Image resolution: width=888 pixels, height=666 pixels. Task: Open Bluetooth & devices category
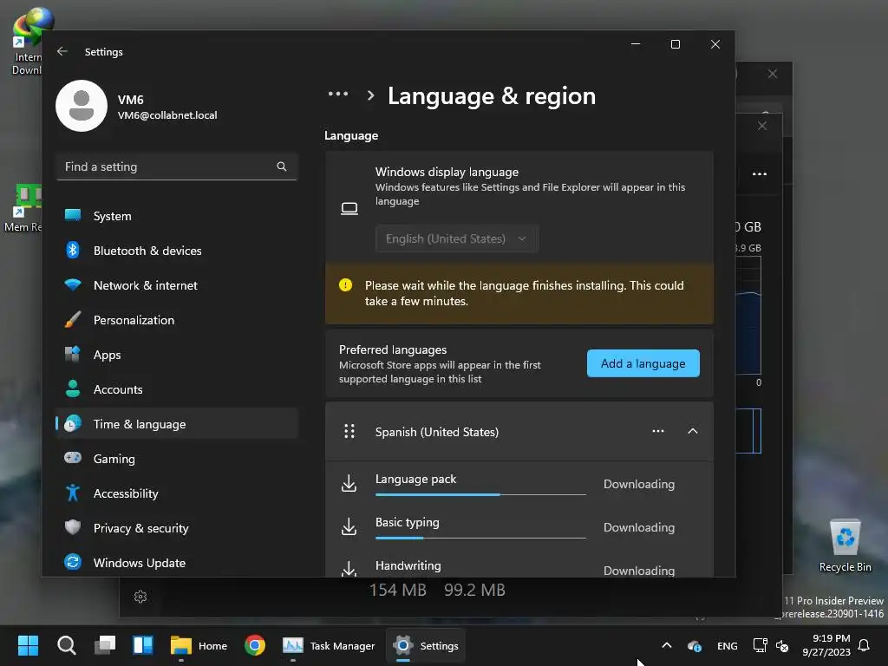(177, 251)
